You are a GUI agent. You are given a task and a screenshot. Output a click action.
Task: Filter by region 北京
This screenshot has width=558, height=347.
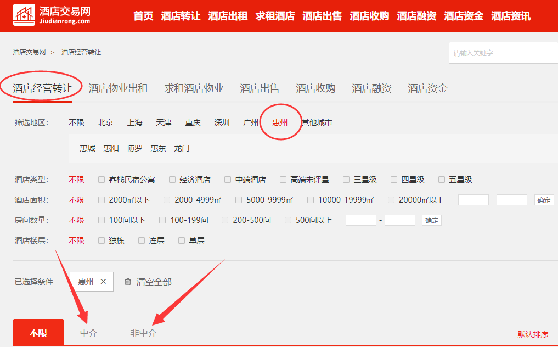(106, 122)
